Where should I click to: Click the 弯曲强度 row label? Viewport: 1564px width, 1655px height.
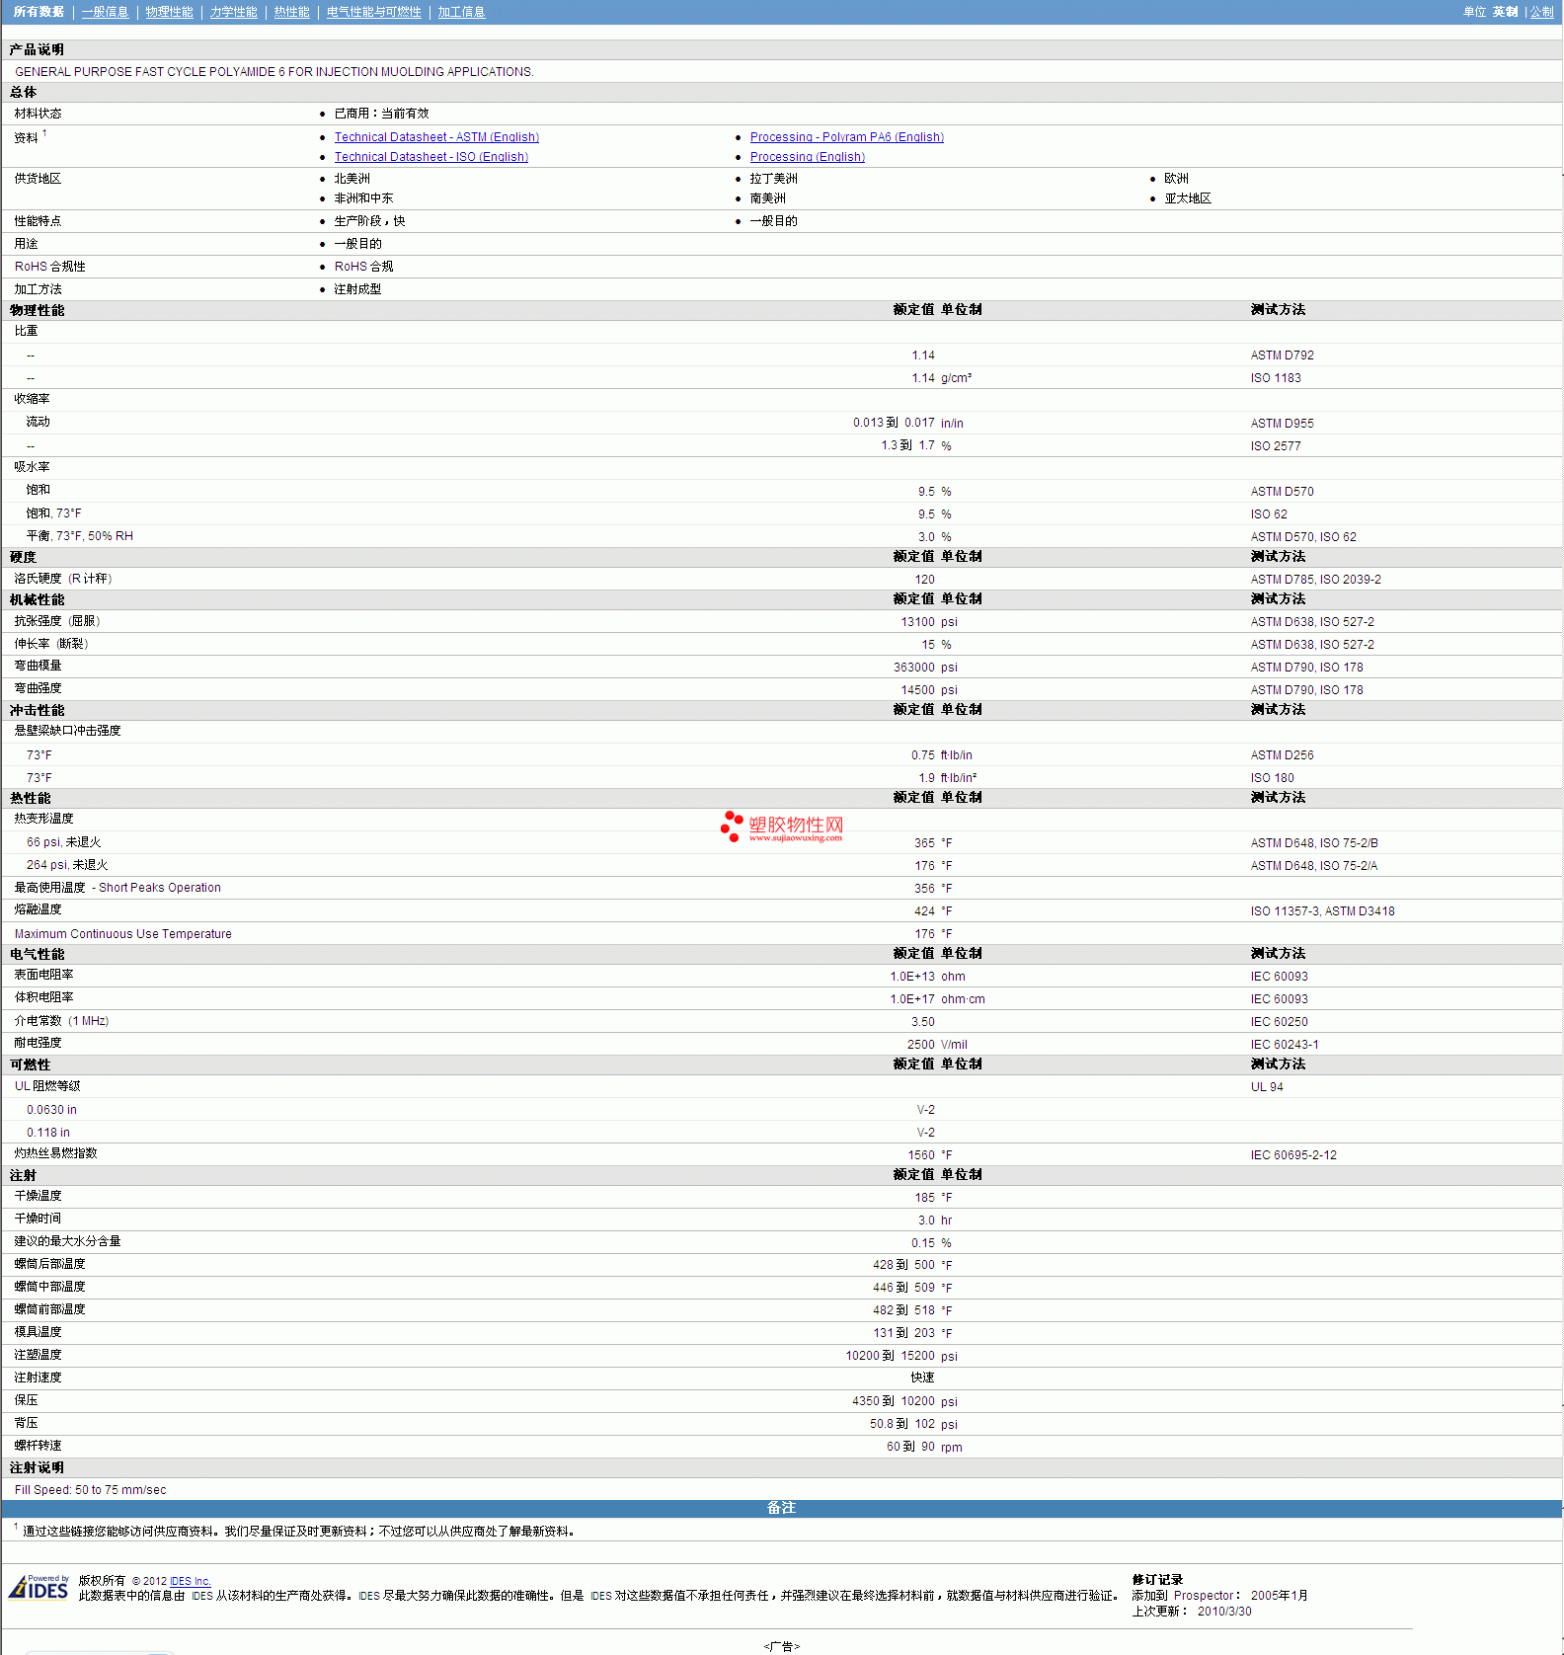click(x=38, y=688)
